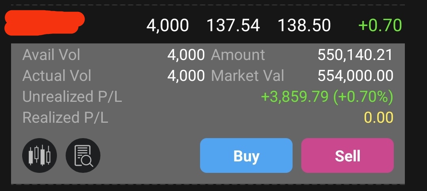Select the red-masked stock name
The image size is (427, 191).
[x=45, y=23]
